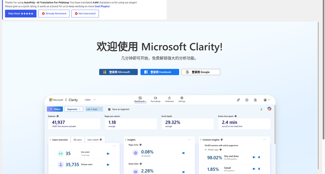Screen dimensions: 325x174
Task: Click the heatmap flame icon for Casual
Action: click(x=259, y=169)
